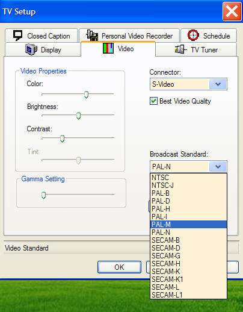Click the Gamma Setting slider handle
Image resolution: width=243 pixels, height=312 pixels.
pyautogui.click(x=43, y=195)
